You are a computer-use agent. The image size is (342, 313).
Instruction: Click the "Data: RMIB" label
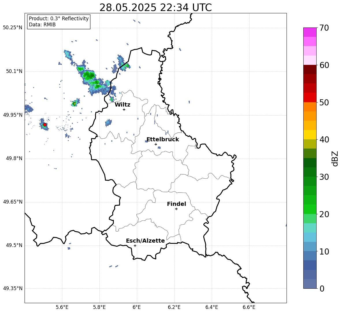click(x=42, y=25)
